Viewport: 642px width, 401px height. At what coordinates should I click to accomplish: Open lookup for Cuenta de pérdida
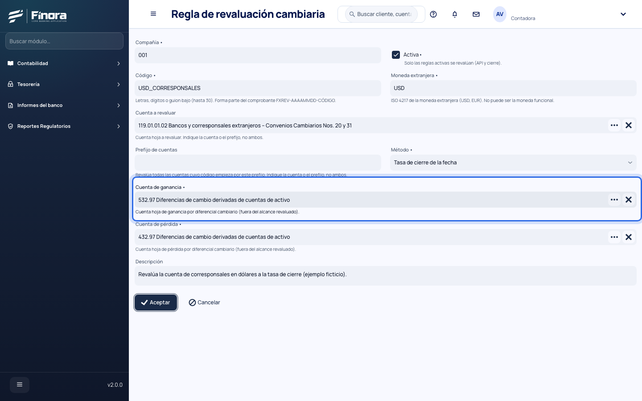coord(614,237)
